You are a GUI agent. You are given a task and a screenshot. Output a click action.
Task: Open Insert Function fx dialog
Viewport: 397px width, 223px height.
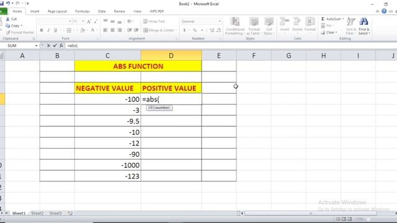pyautogui.click(x=61, y=45)
